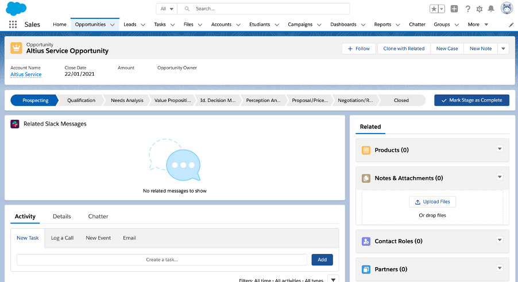518x282 pixels.
Task: Open the Tasks navigation tab
Action: 160,25
